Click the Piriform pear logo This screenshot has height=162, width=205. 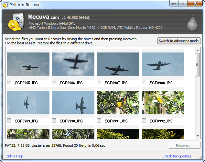pos(192,22)
